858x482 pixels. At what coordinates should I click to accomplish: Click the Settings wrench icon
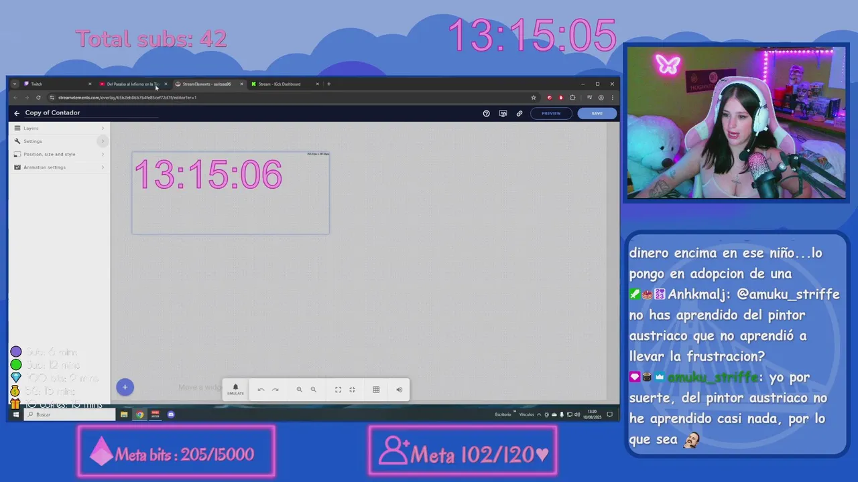tap(17, 141)
